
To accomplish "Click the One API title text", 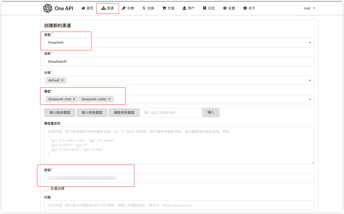I will click(x=64, y=8).
